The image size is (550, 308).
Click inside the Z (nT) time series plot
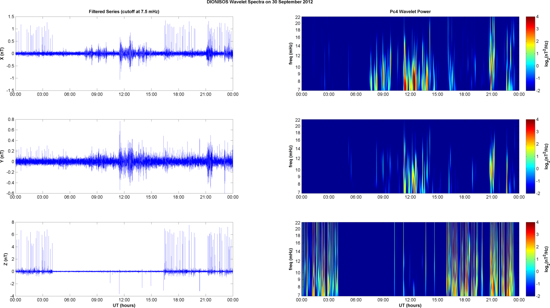pos(124,259)
